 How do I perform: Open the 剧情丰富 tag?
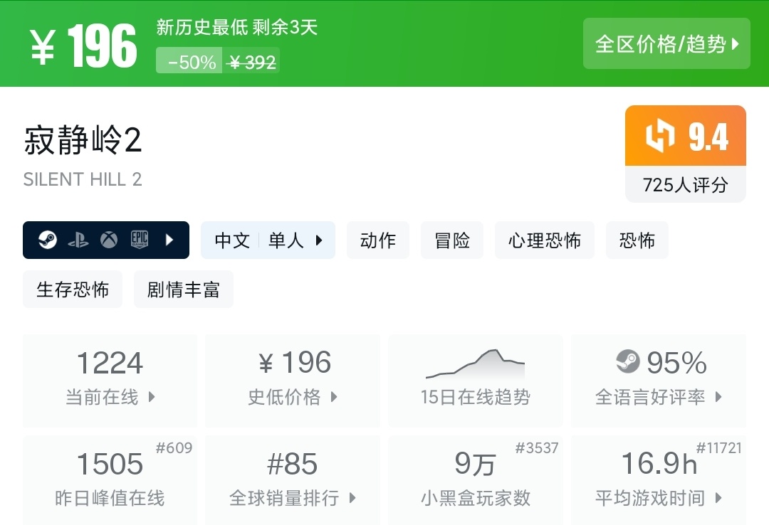(x=184, y=290)
